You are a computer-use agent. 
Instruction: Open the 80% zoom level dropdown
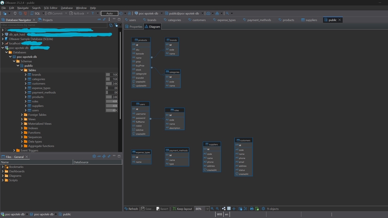pos(207,209)
